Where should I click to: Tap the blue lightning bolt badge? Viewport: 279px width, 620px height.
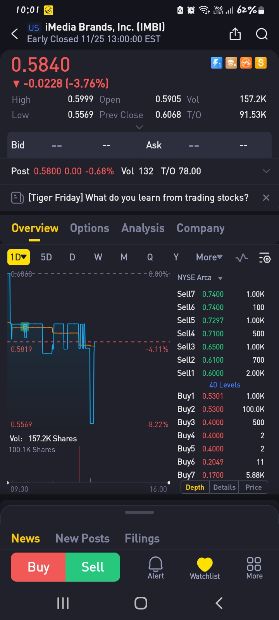pyautogui.click(x=216, y=63)
